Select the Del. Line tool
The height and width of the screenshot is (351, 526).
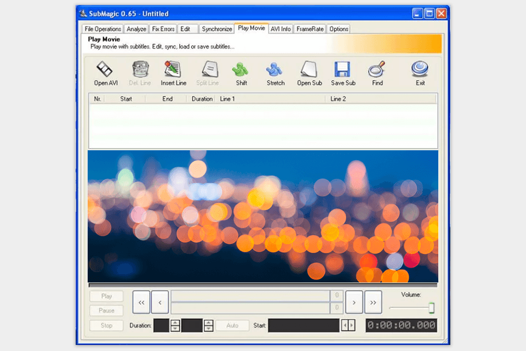click(x=139, y=73)
